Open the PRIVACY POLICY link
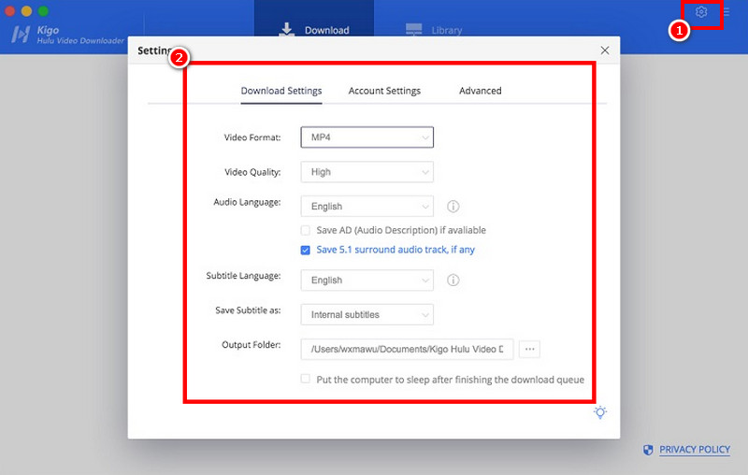748x475 pixels. tap(695, 450)
